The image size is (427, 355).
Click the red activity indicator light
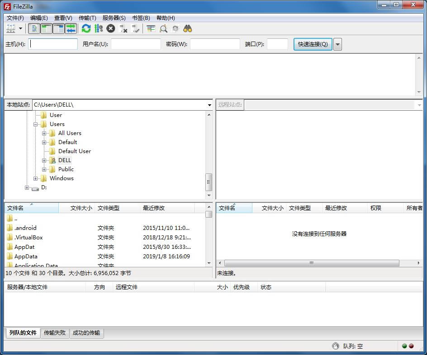411,346
